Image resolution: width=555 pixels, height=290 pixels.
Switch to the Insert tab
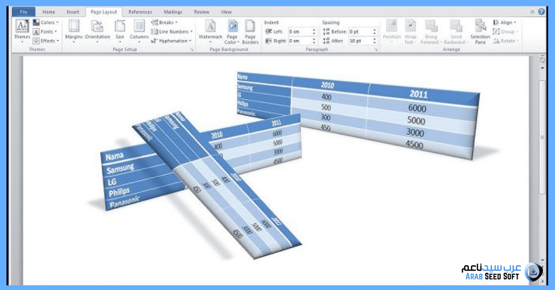73,12
